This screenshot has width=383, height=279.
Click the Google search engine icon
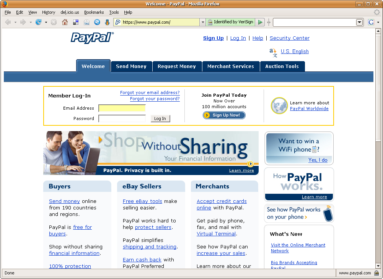coord(371,22)
